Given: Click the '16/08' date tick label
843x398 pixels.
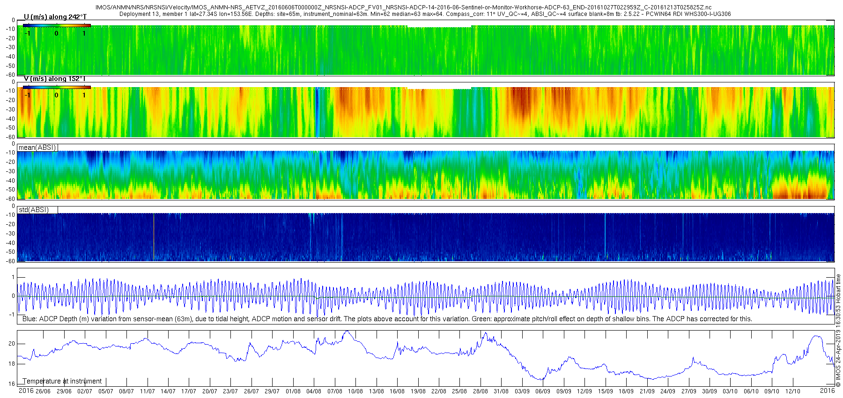Looking at the screenshot, I should pyautogui.click(x=397, y=391).
